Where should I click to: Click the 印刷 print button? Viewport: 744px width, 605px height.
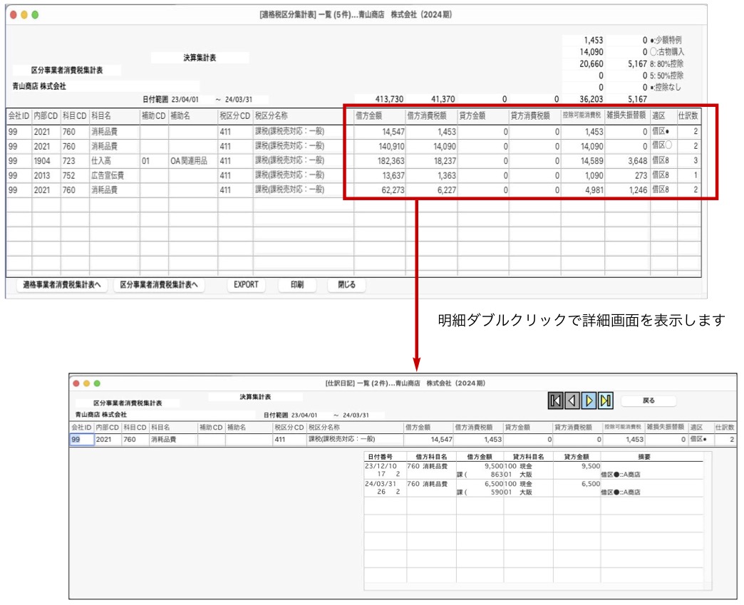[296, 285]
